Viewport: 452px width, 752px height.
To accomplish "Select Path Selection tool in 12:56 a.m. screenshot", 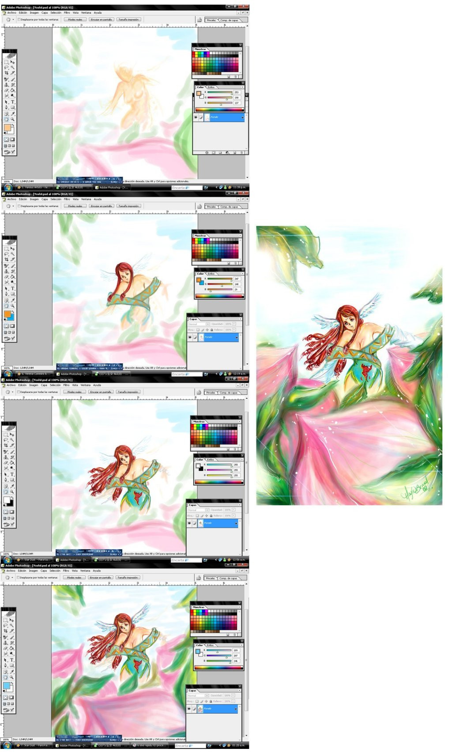I will click(6, 474).
